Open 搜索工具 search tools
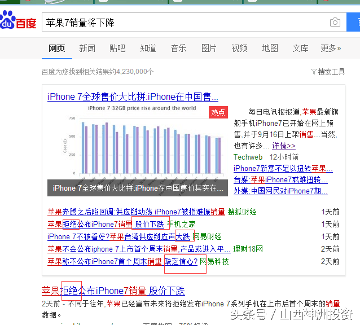 point(331,72)
